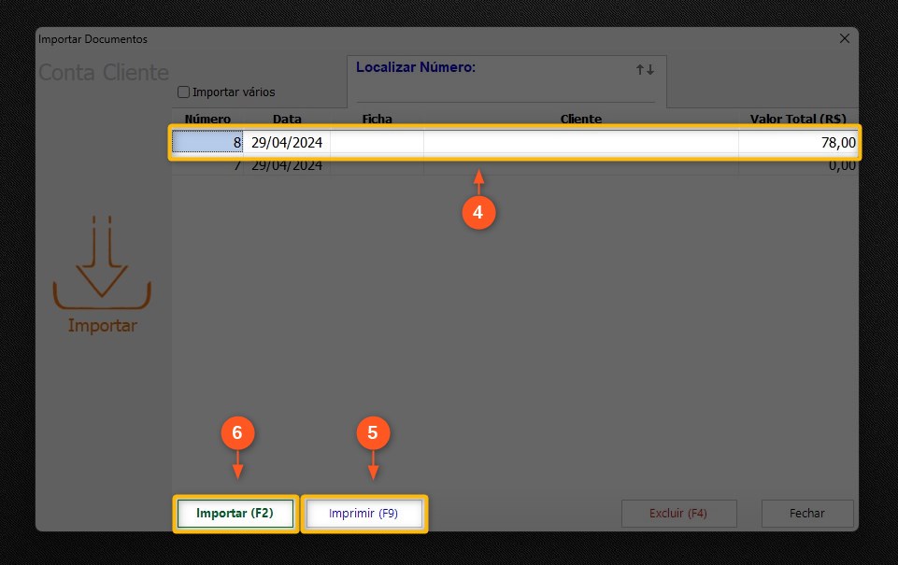The image size is (898, 565).
Task: Click the up-down sort arrows icon
Action: tap(645, 70)
